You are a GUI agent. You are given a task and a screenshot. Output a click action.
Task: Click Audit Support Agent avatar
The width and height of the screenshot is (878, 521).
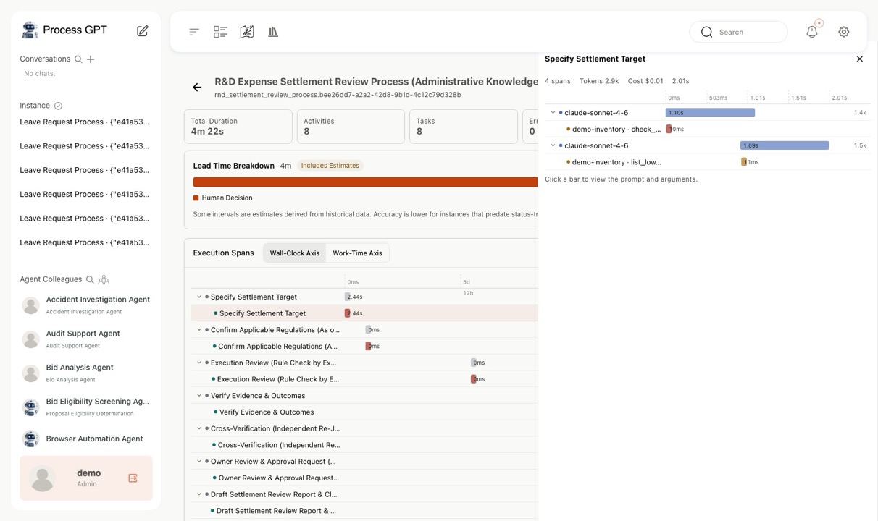(x=30, y=339)
